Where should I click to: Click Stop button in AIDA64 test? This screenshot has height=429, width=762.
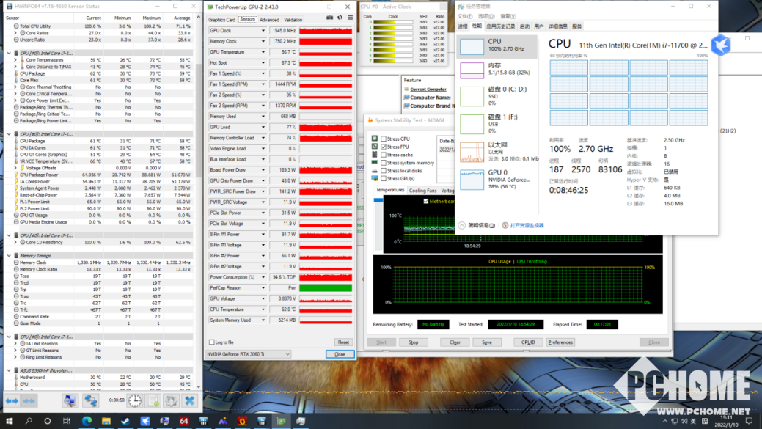413,342
